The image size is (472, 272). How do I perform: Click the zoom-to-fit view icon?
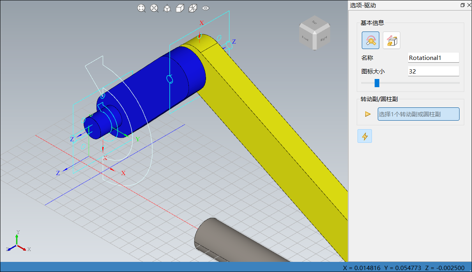(x=141, y=8)
